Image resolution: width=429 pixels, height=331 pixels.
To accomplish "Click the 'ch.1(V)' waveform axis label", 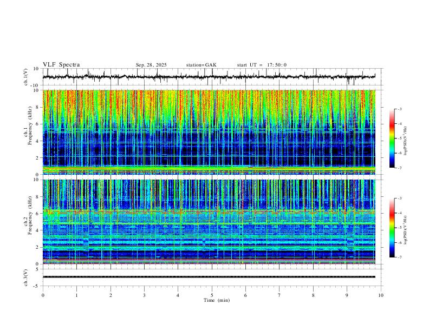I will (x=26, y=77).
